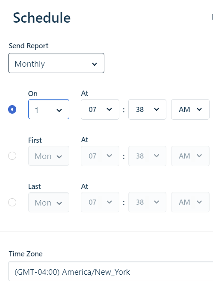Viewport: 213px width, 285px height.
Task: Select the 'First' weekday radio button
Action: coord(12,156)
